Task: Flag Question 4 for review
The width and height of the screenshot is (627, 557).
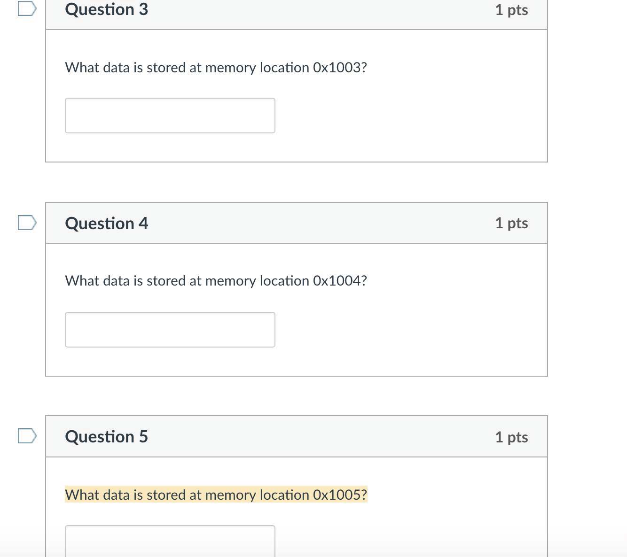Action: [27, 223]
